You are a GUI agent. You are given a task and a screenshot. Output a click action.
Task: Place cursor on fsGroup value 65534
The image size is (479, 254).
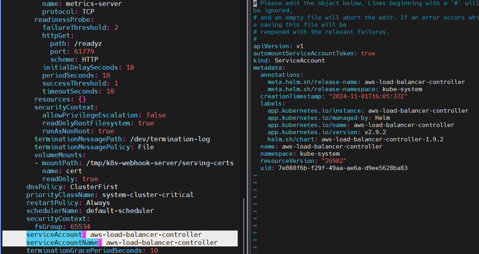tap(80, 227)
